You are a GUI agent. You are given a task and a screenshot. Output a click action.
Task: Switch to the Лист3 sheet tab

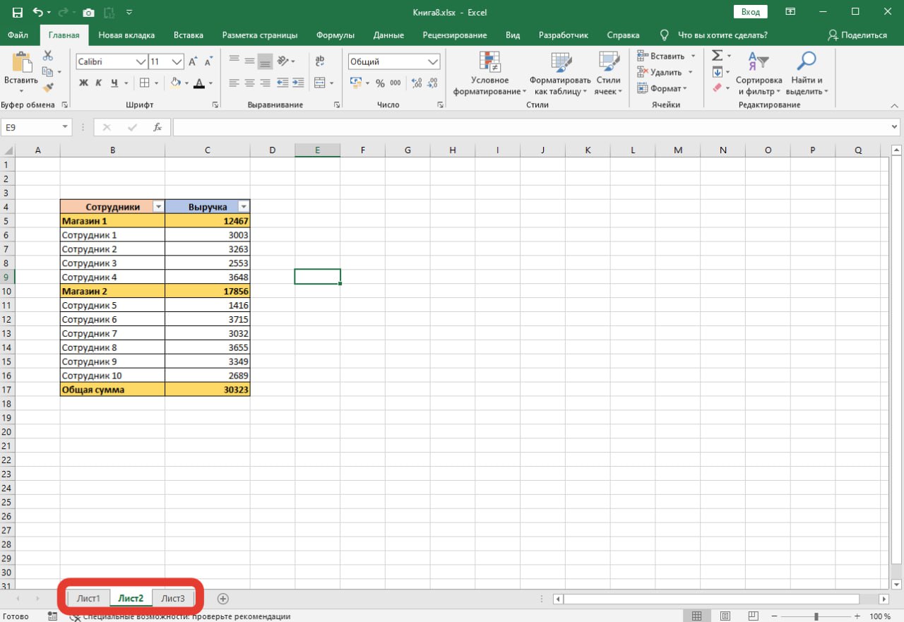tap(173, 598)
